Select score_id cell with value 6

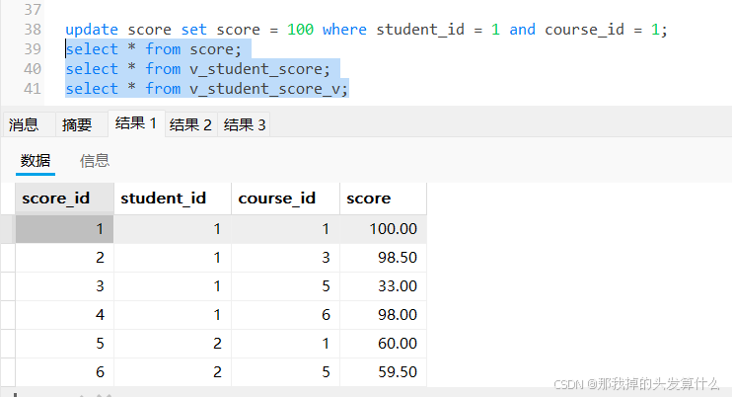click(x=65, y=371)
